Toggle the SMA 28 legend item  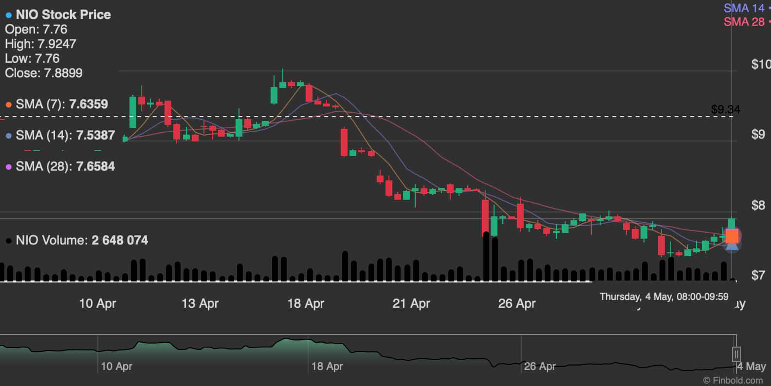(744, 21)
